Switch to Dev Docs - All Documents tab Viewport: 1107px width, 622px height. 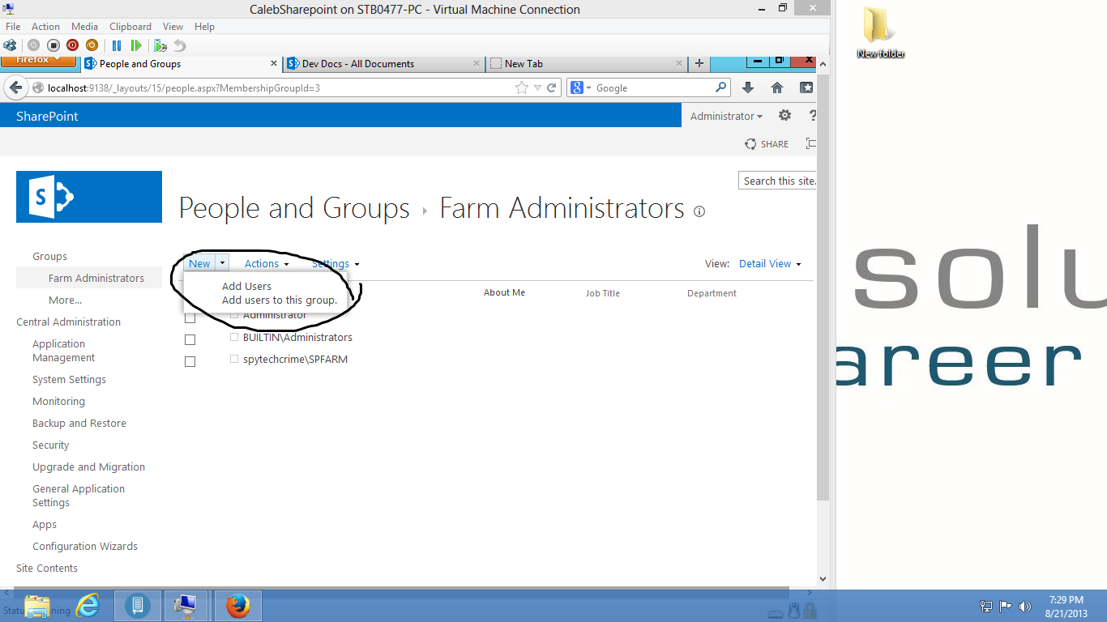(384, 63)
